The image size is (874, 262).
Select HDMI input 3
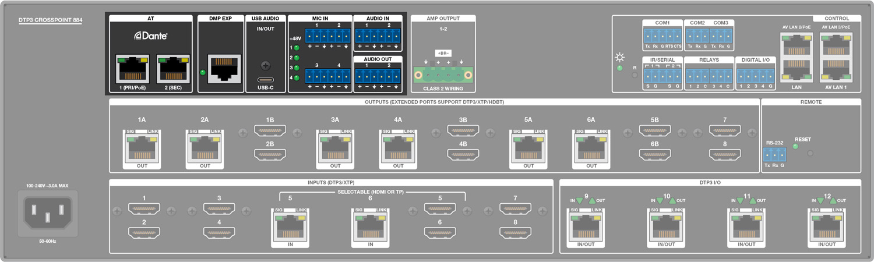[x=219, y=210]
